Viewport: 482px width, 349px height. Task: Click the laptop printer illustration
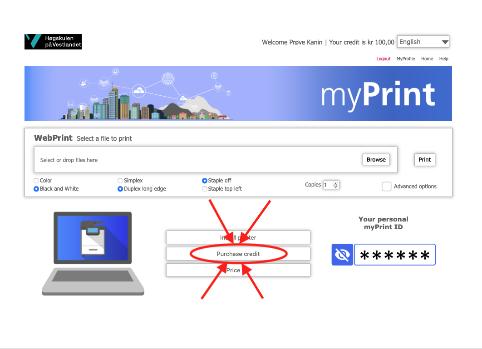click(x=93, y=254)
